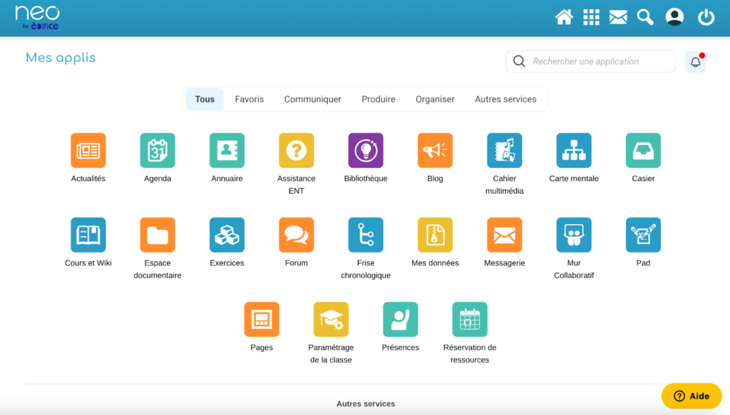Click the Aide help button
The height and width of the screenshot is (415, 730).
point(692,396)
